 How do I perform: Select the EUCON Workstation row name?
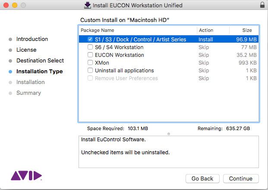tap(120, 55)
